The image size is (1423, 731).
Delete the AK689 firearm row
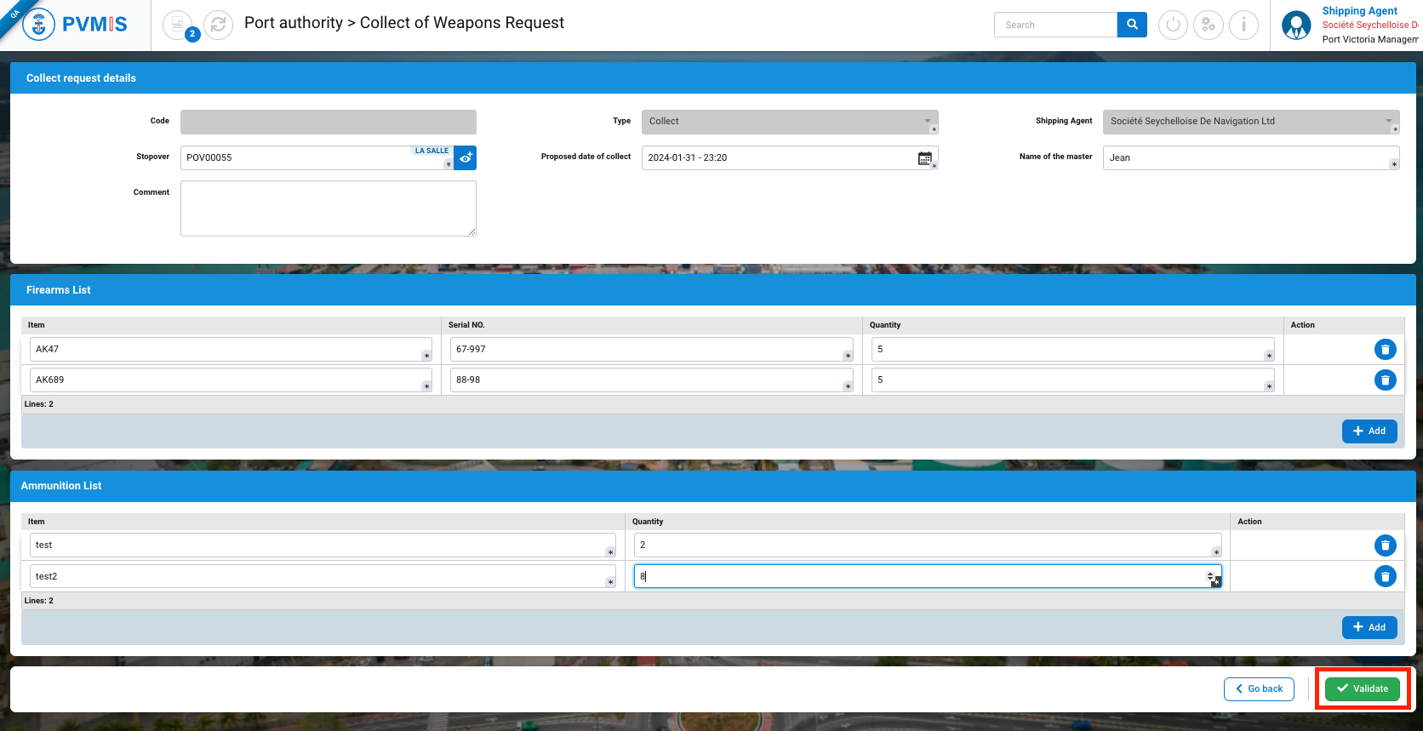pos(1385,380)
